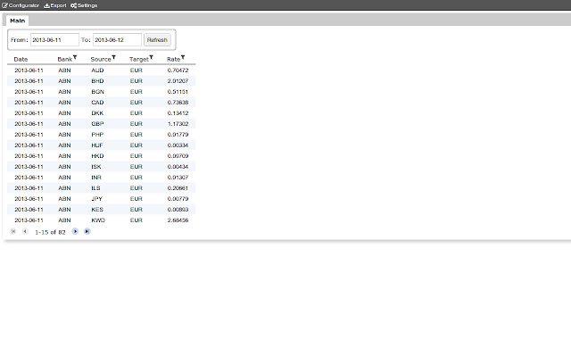Select the INR source cell
This screenshot has height=357, width=571.
(96, 178)
